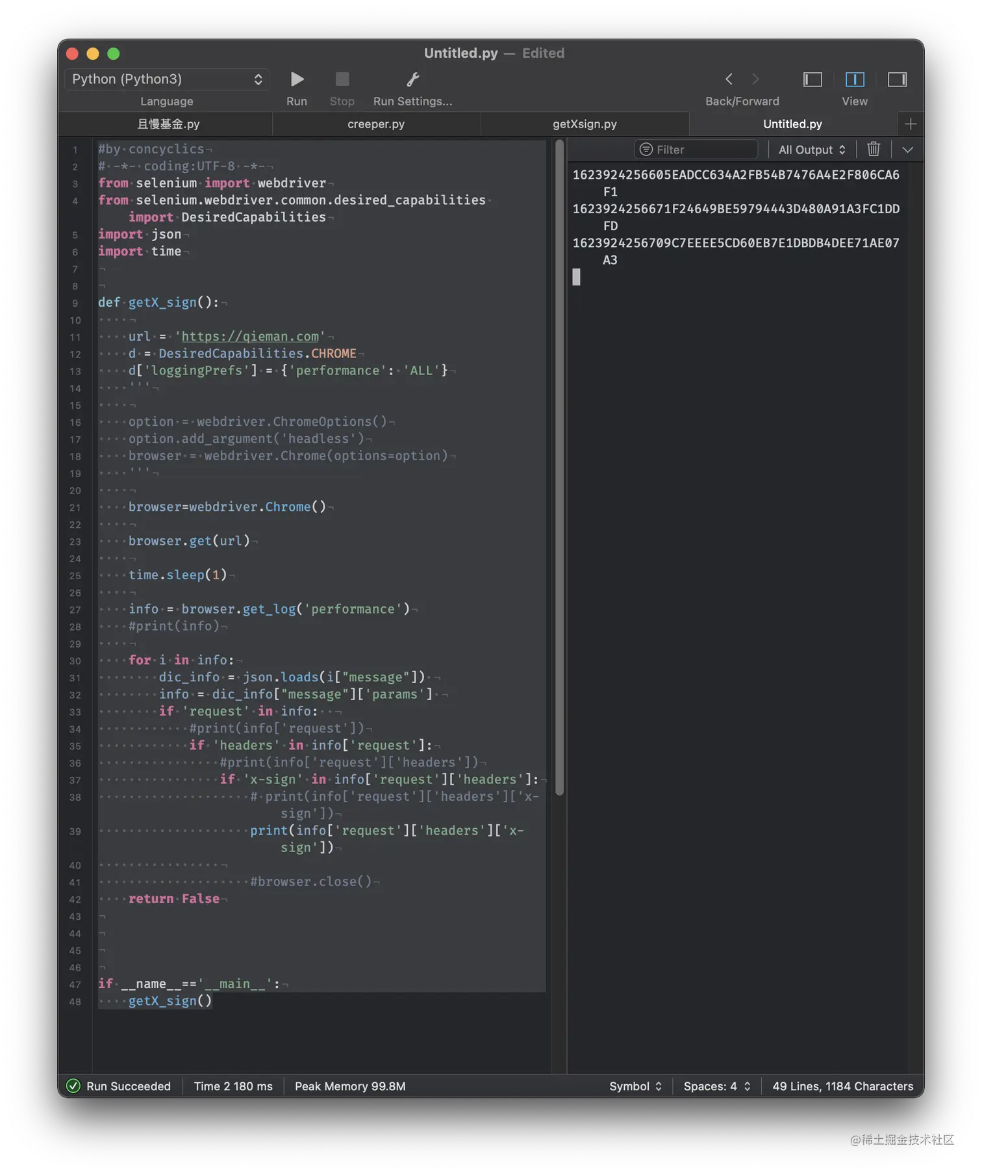Screen dimensions: 982x1174
Task: Click '49 Lines, 1184 Characters' status
Action: tap(842, 1086)
